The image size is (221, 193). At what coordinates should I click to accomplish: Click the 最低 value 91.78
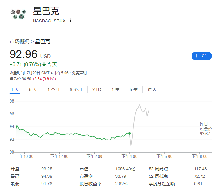coord(47,184)
